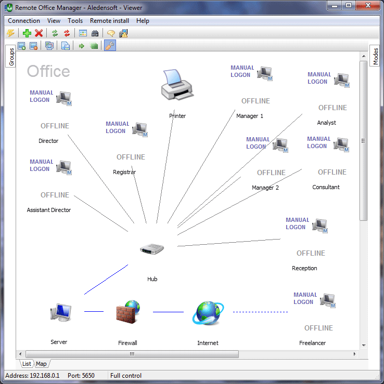Click the green right arrow icon
Screen dimensions: 384x384
81,46
